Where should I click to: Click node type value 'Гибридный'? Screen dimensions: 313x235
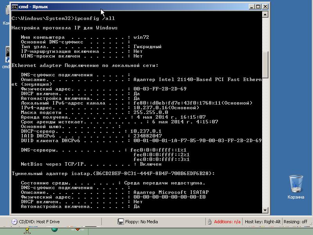pyautogui.click(x=148, y=47)
